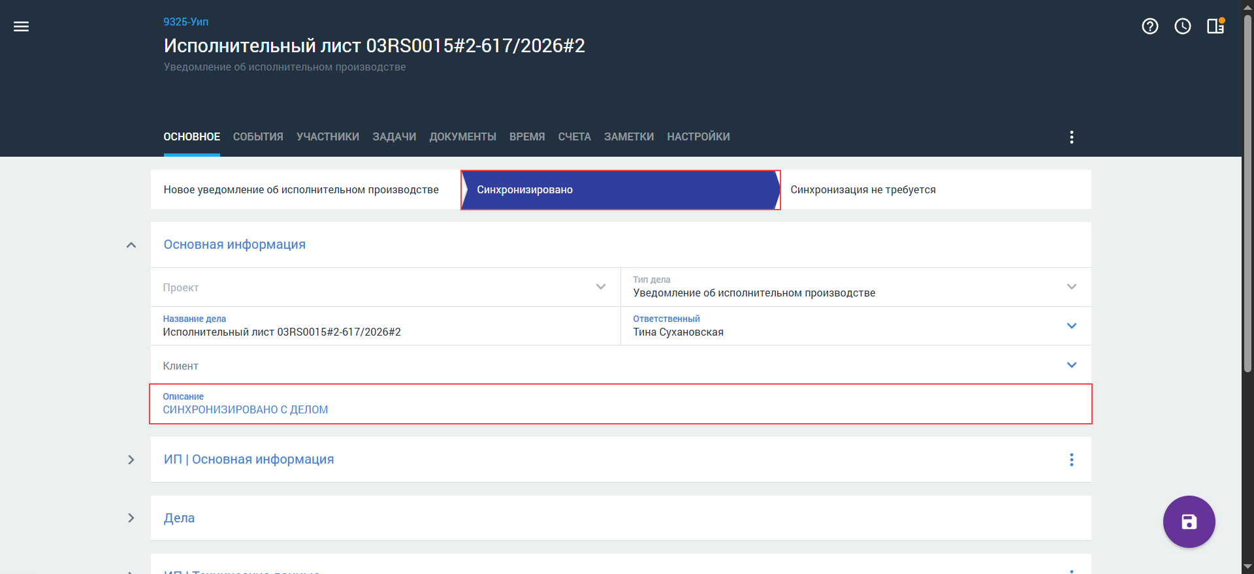Viewport: 1254px width, 574px height.
Task: Collapse the Основная информация section
Action: click(131, 245)
